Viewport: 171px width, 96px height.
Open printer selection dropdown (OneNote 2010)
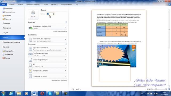pyautogui.click(x=48, y=27)
